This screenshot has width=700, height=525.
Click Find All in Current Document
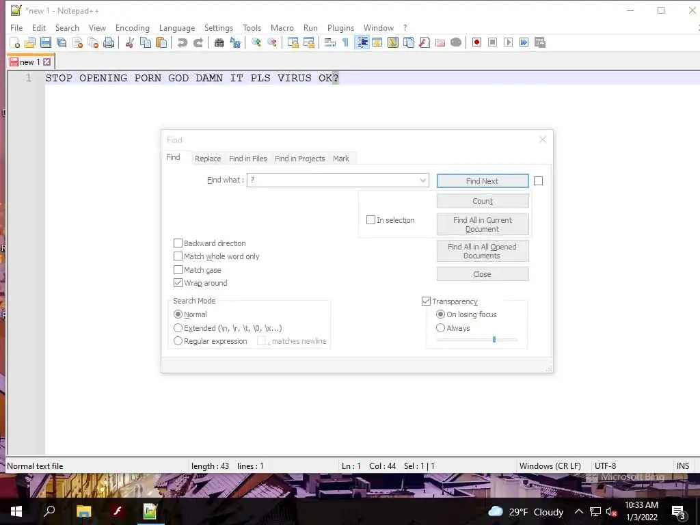pyautogui.click(x=483, y=224)
